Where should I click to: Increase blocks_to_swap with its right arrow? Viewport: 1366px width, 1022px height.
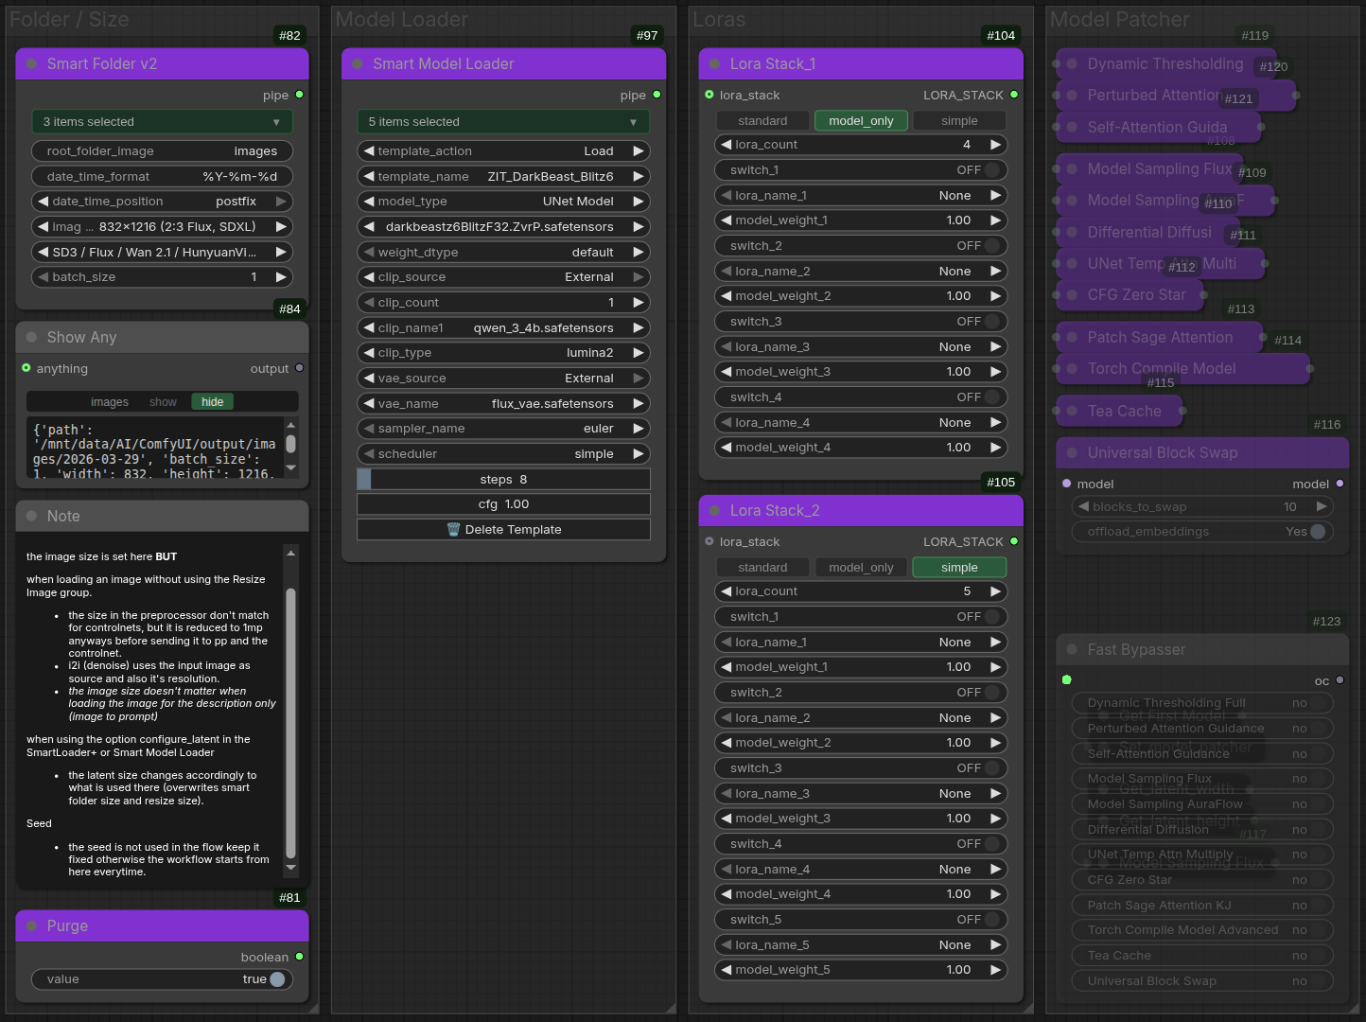pyautogui.click(x=1322, y=507)
